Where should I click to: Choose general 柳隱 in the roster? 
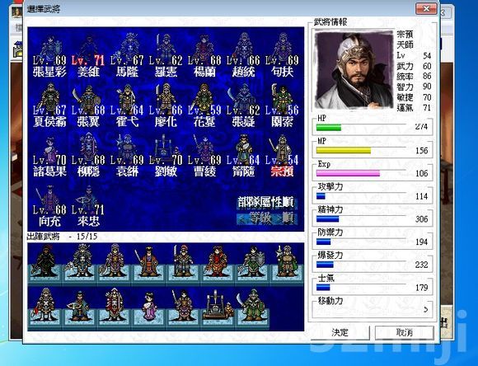[88, 155]
